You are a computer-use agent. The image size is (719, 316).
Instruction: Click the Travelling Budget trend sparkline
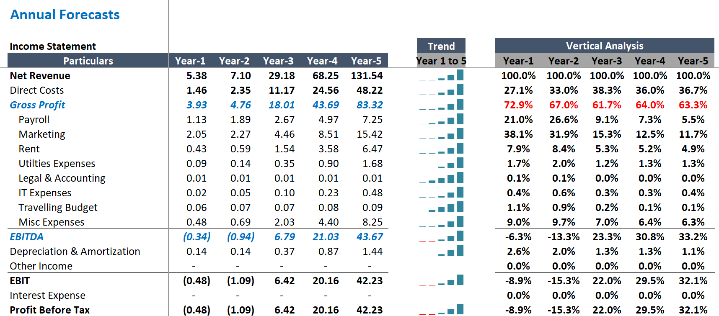pyautogui.click(x=441, y=208)
